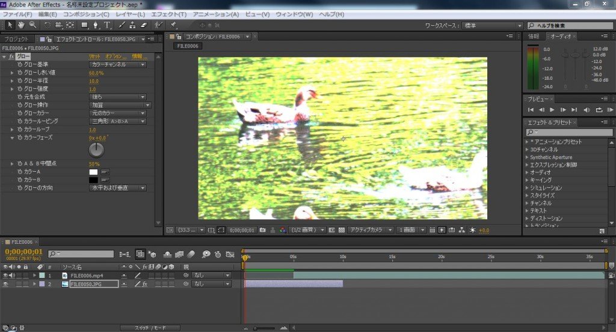Viewport: 616px width, 332px height.
Task: Open the ファイル(F) menu
Action: 17,14
